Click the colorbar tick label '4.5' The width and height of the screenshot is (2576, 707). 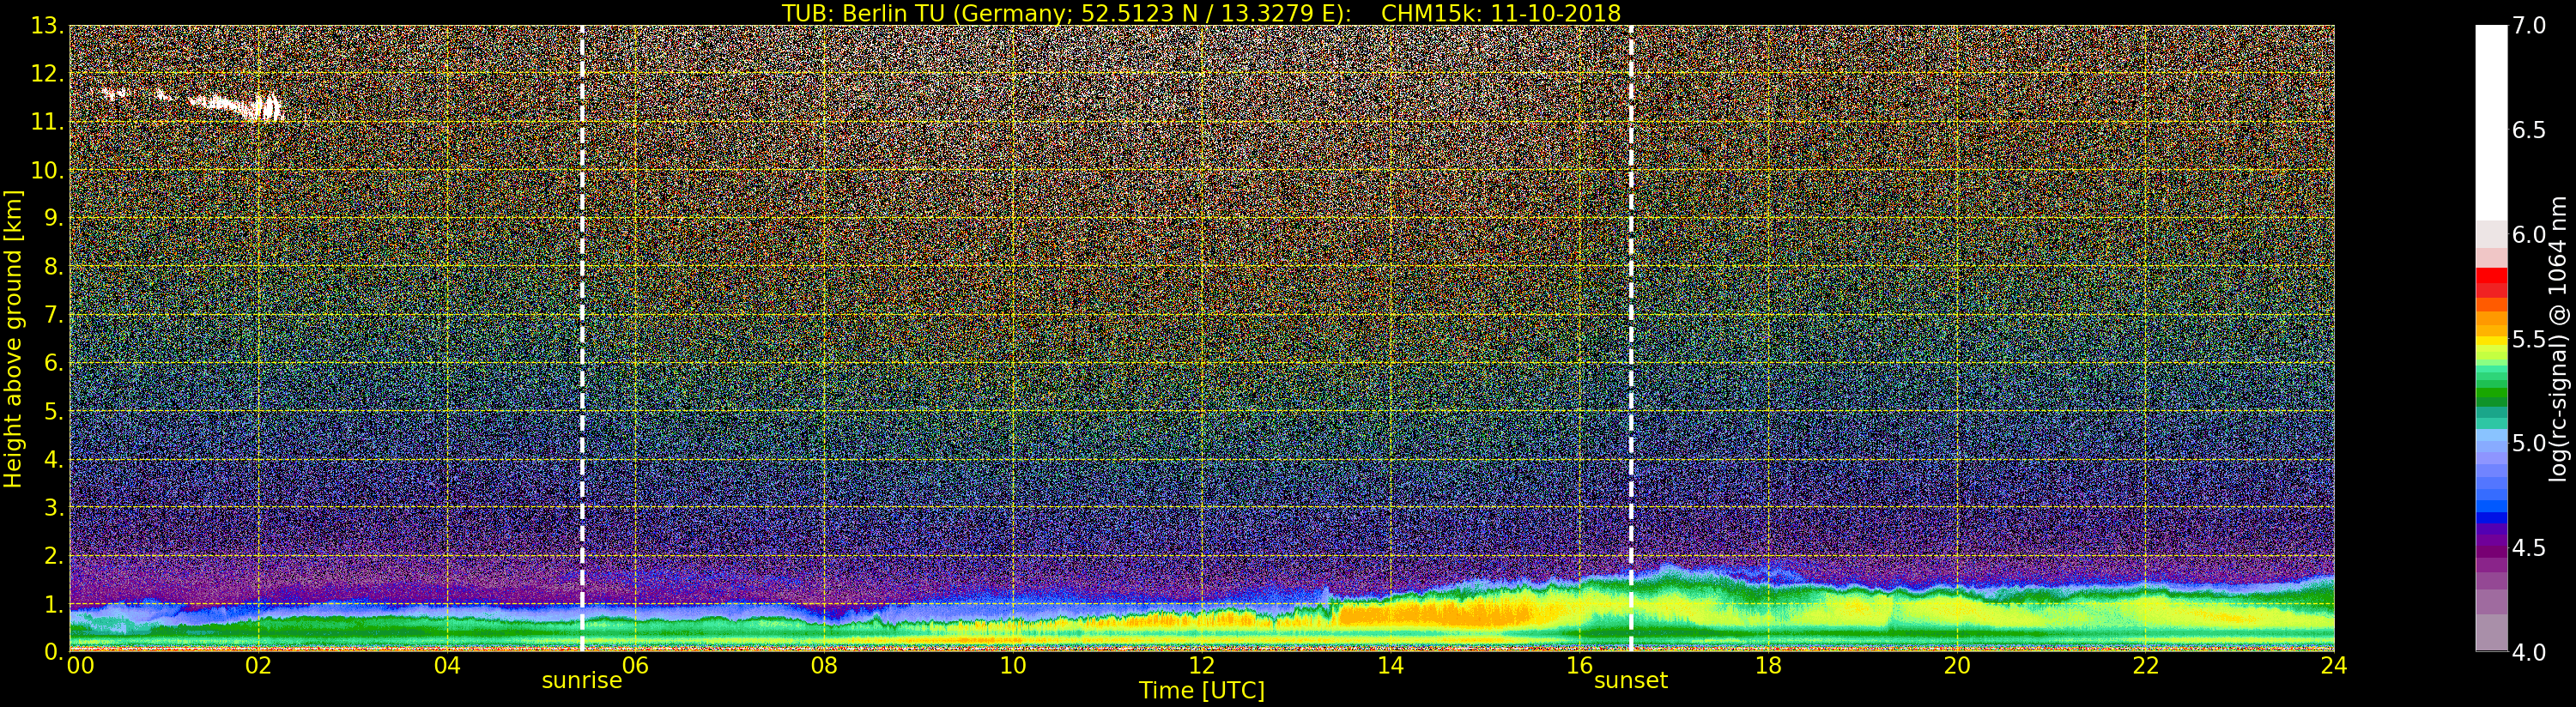coord(2530,548)
